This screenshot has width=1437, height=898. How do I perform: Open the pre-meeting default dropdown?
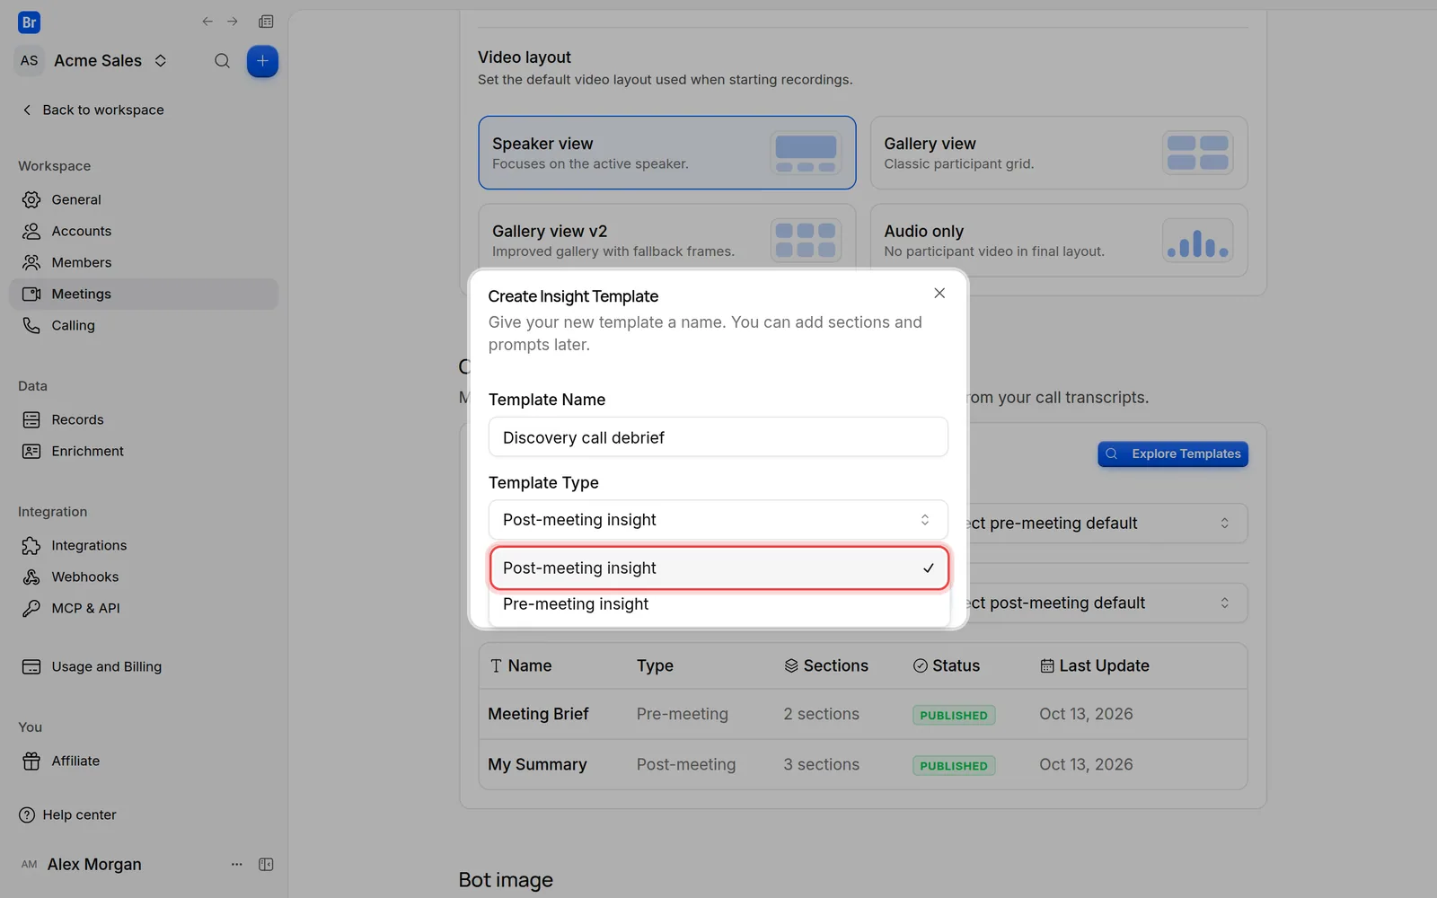[x=1108, y=524]
